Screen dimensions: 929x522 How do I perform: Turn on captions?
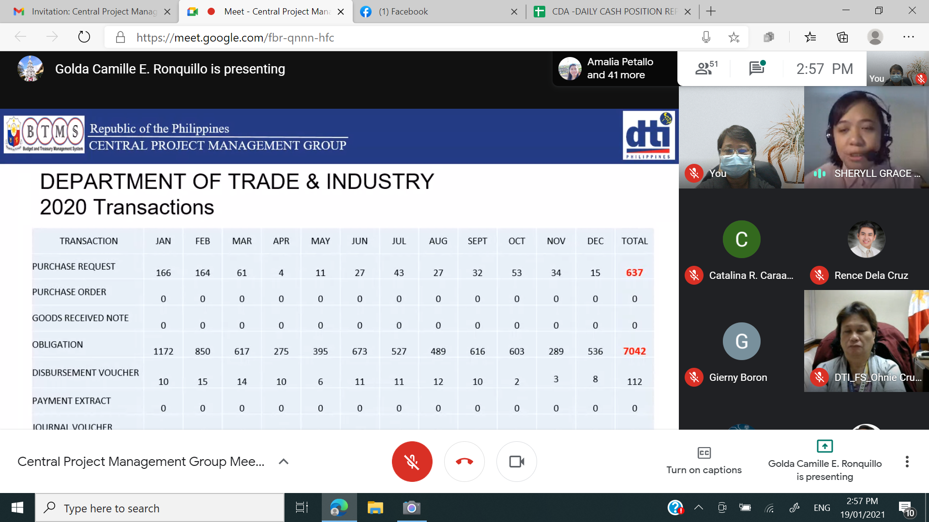[x=704, y=461]
